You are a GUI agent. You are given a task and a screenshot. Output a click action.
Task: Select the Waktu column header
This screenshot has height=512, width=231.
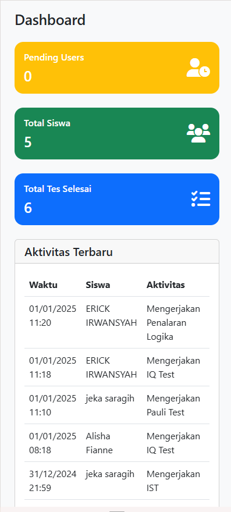coord(44,285)
